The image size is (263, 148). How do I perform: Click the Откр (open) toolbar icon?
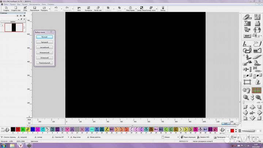pos(25,9)
